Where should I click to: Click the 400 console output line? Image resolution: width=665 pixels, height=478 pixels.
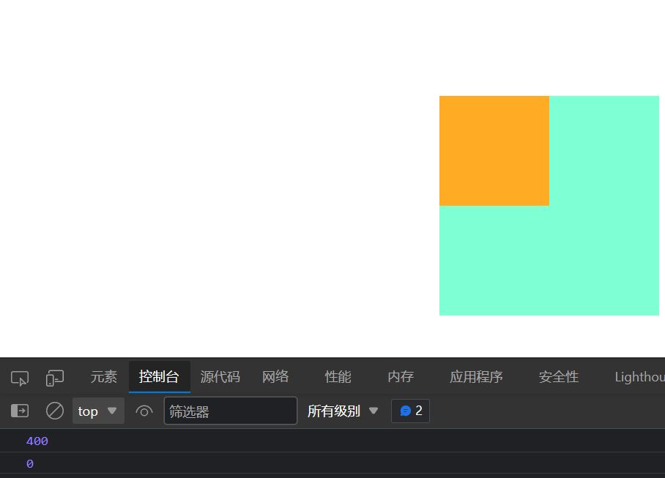pos(37,441)
